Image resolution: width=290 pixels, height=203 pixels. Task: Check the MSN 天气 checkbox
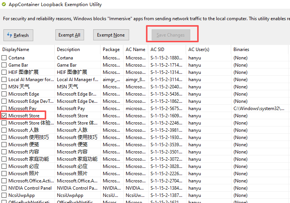pyautogui.click(x=4, y=87)
